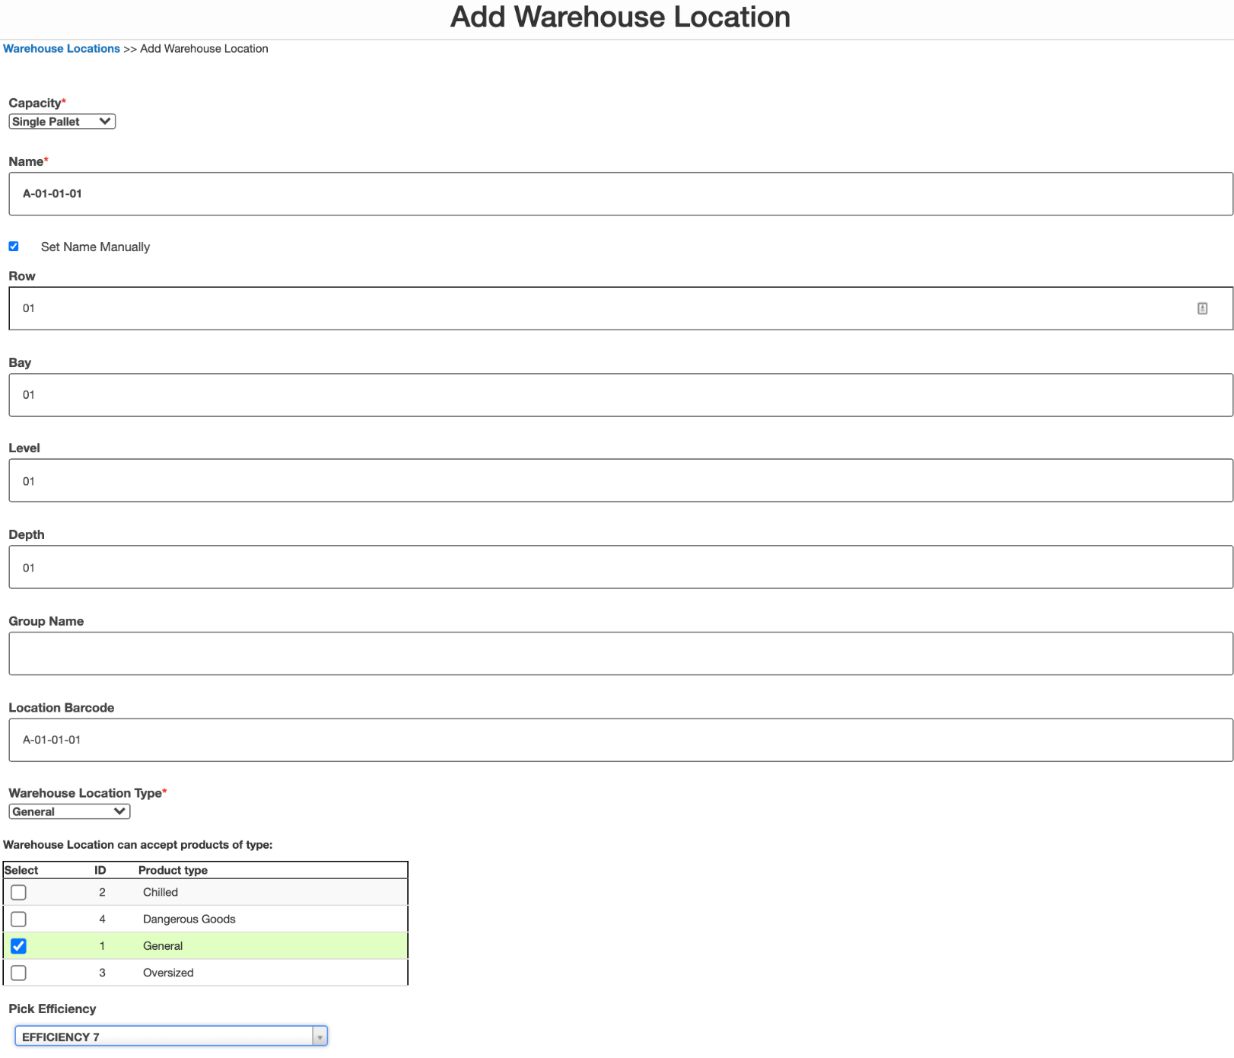
Task: Click the Add Warehouse Location breadcrumb entry
Action: tap(203, 48)
